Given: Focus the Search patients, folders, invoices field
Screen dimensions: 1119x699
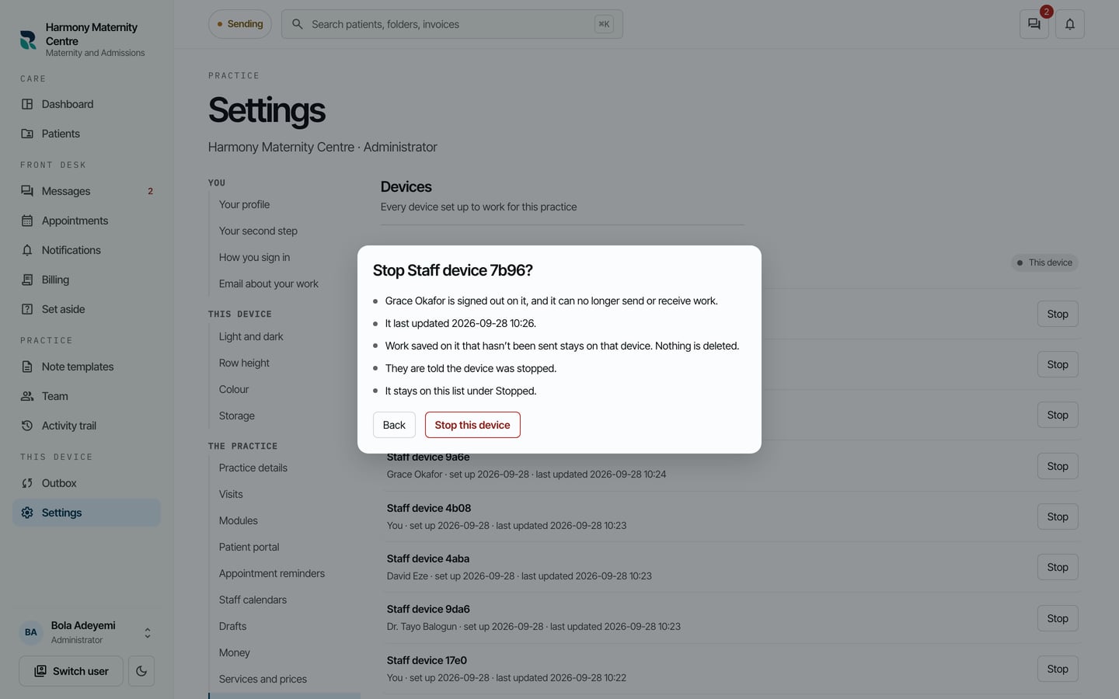Looking at the screenshot, I should click(x=451, y=24).
